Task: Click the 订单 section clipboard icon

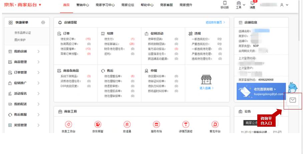Action: click(59, 34)
